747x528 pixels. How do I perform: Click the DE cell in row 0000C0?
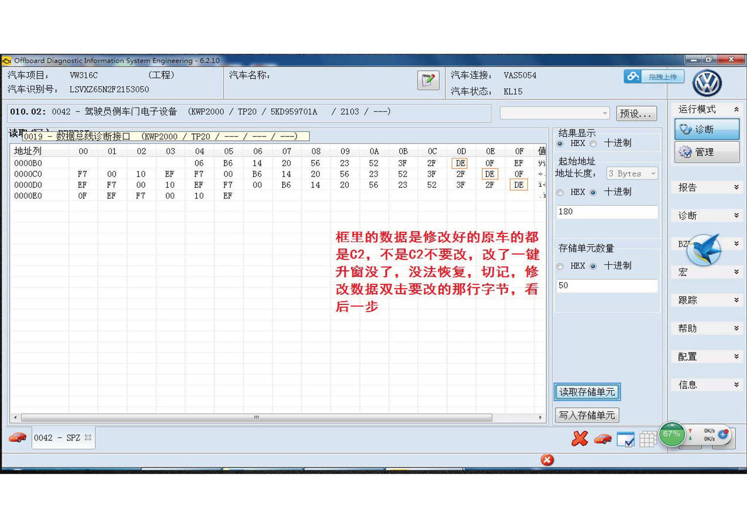(x=489, y=174)
